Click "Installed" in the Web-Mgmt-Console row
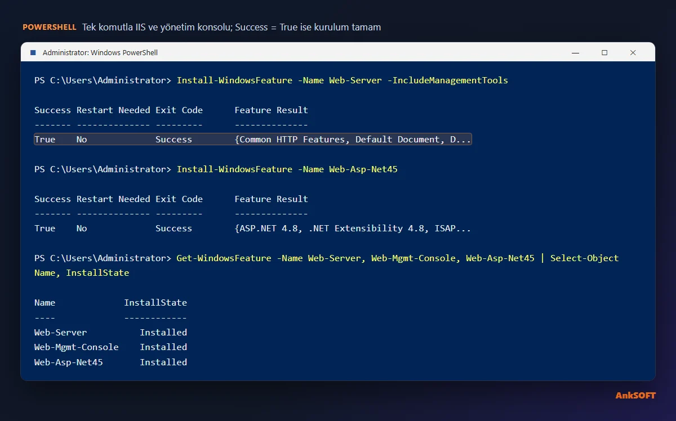The height and width of the screenshot is (421, 676). (163, 347)
